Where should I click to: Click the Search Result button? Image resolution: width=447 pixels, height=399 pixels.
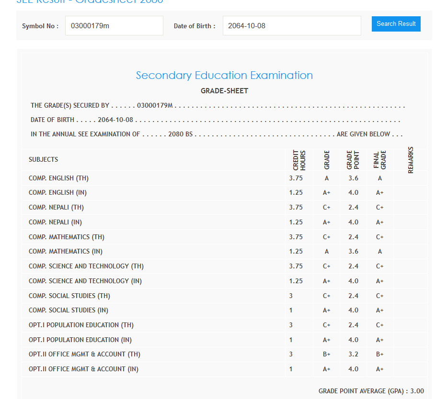tap(396, 24)
